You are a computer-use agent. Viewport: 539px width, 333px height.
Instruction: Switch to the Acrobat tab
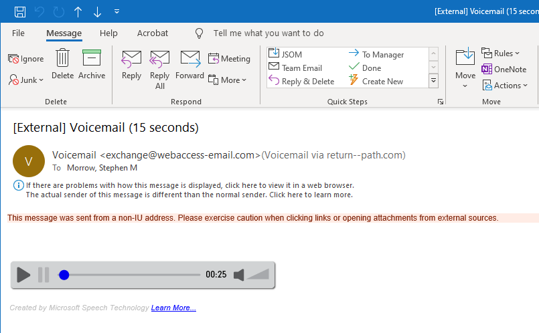click(x=153, y=33)
